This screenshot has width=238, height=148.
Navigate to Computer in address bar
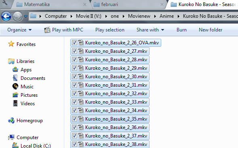click(x=56, y=16)
